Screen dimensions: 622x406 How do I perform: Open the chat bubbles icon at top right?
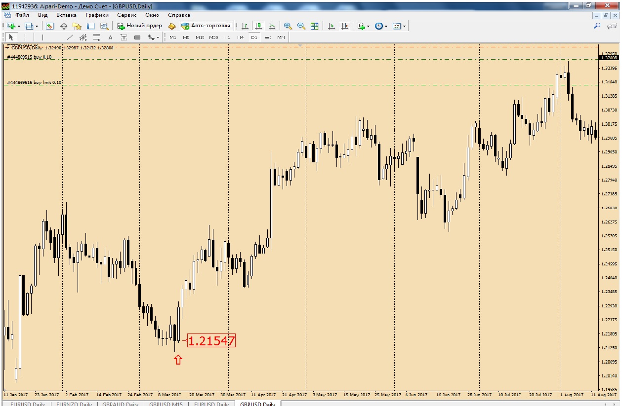[x=612, y=26]
